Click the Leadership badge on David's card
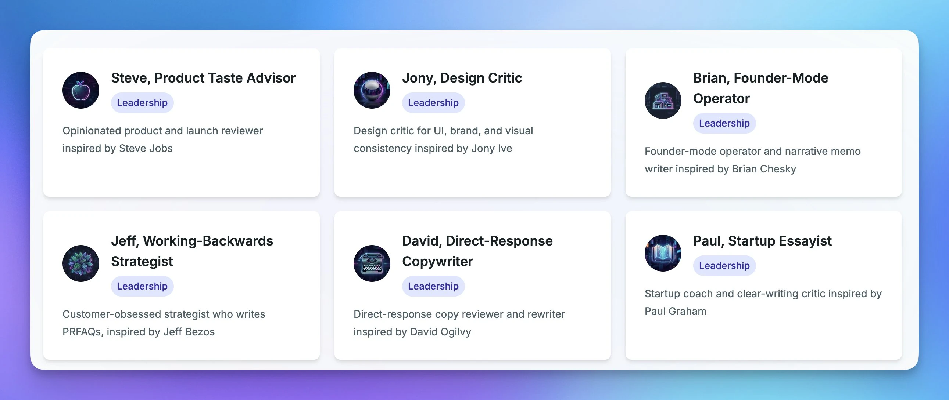949x400 pixels. click(433, 286)
